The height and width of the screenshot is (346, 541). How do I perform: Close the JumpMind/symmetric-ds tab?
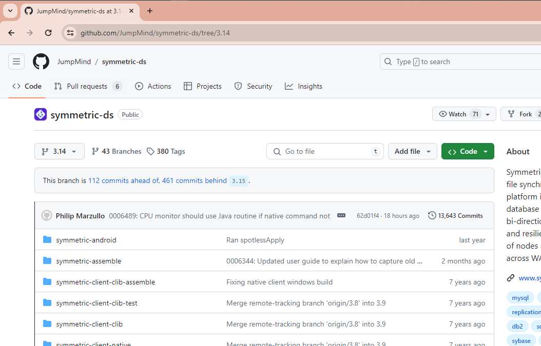pos(131,11)
